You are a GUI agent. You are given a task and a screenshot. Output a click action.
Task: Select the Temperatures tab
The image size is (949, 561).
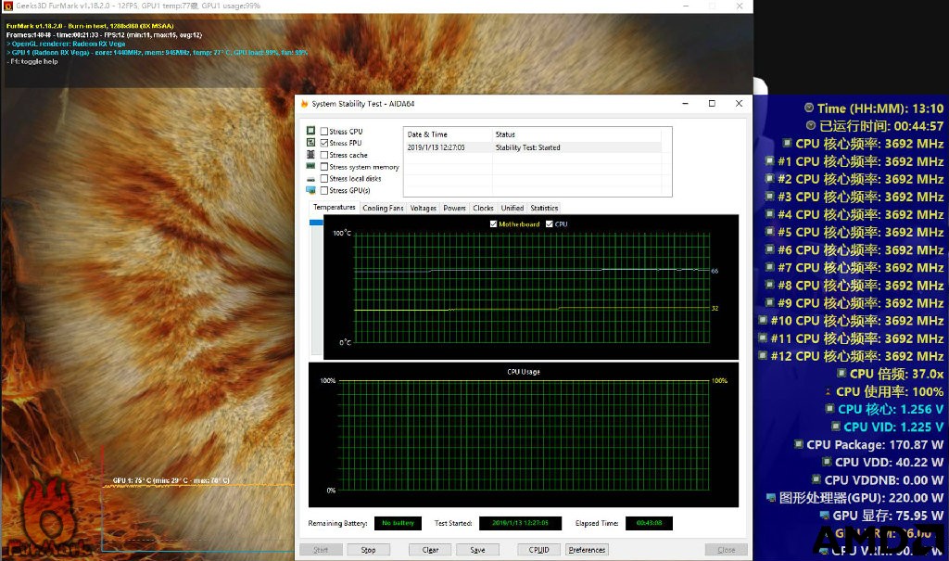pos(334,207)
